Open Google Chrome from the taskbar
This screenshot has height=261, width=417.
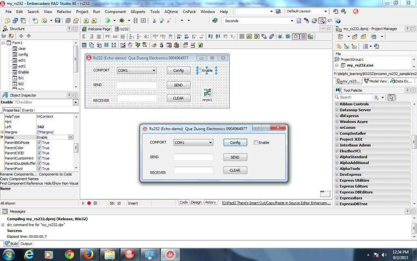click(69, 254)
